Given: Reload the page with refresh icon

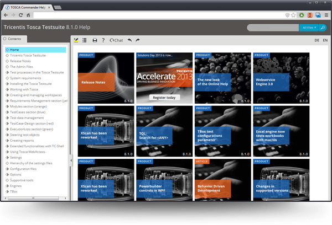Looking at the screenshot, I should pyautogui.click(x=20, y=15).
